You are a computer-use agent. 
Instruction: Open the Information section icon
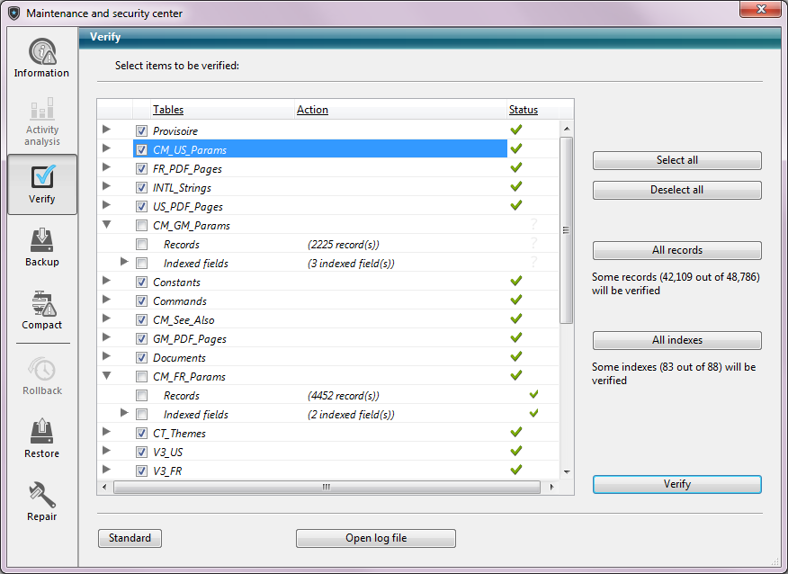pos(41,53)
